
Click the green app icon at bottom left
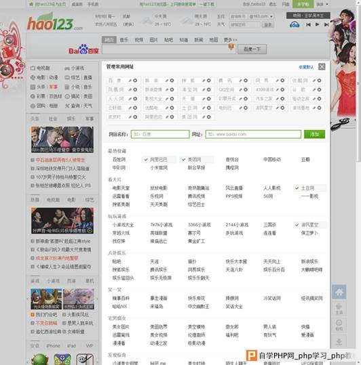[x=40, y=359]
